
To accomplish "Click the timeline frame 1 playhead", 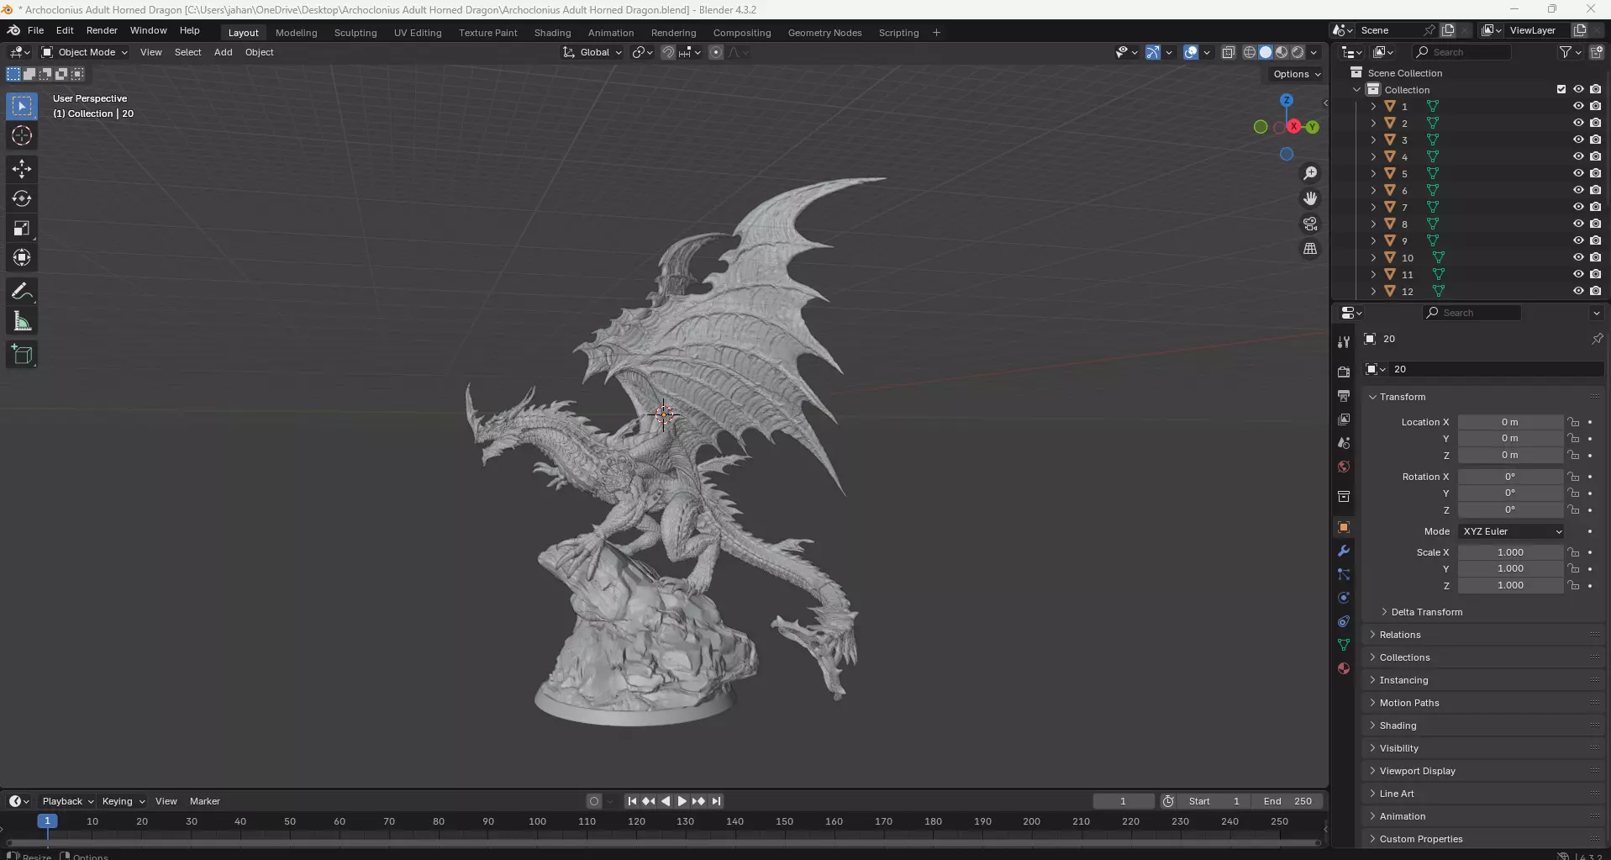I will [x=47, y=820].
